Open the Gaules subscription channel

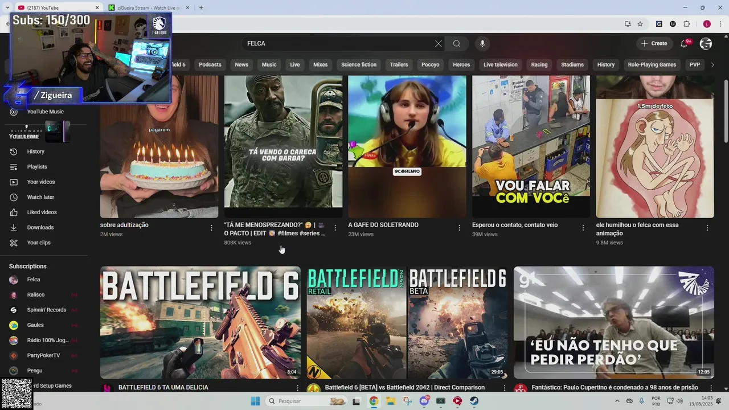pos(44,325)
